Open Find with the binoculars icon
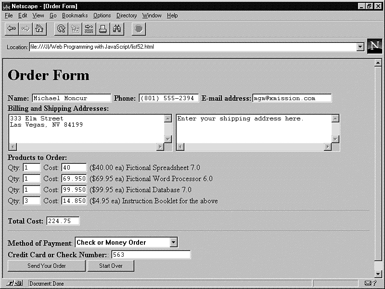 117,29
